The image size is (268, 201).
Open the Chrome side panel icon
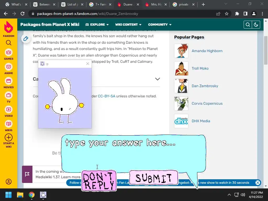(x=245, y=14)
